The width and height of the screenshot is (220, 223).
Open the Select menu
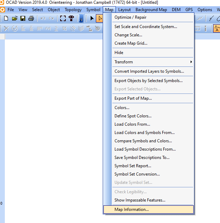click(37, 10)
